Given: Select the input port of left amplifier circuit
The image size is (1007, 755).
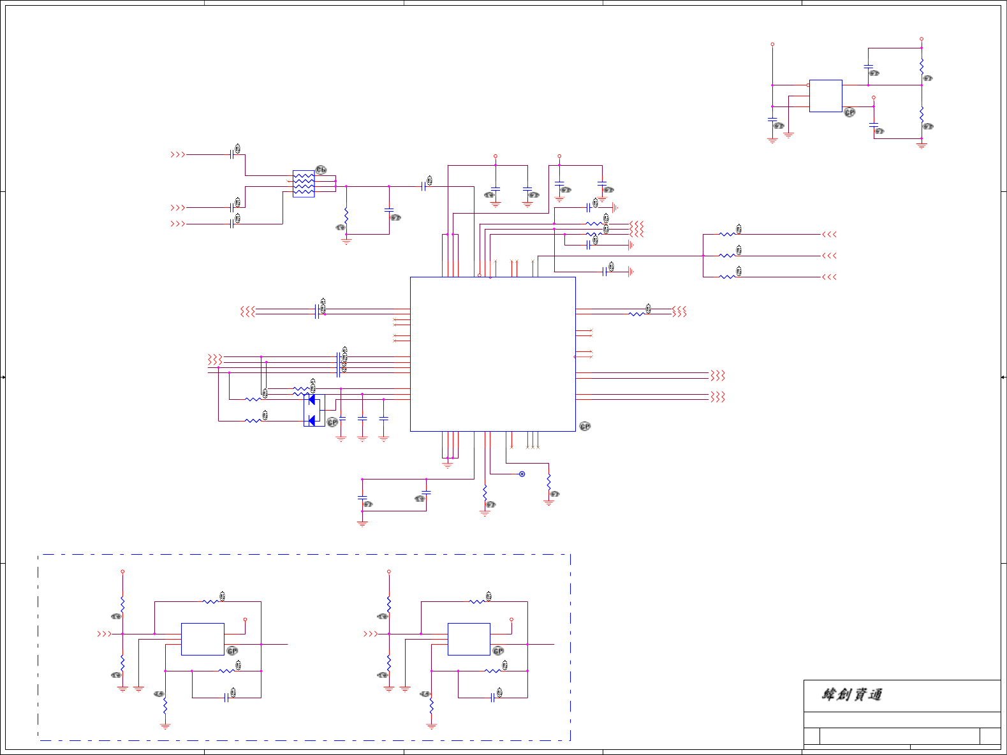Looking at the screenshot, I should pos(104,634).
